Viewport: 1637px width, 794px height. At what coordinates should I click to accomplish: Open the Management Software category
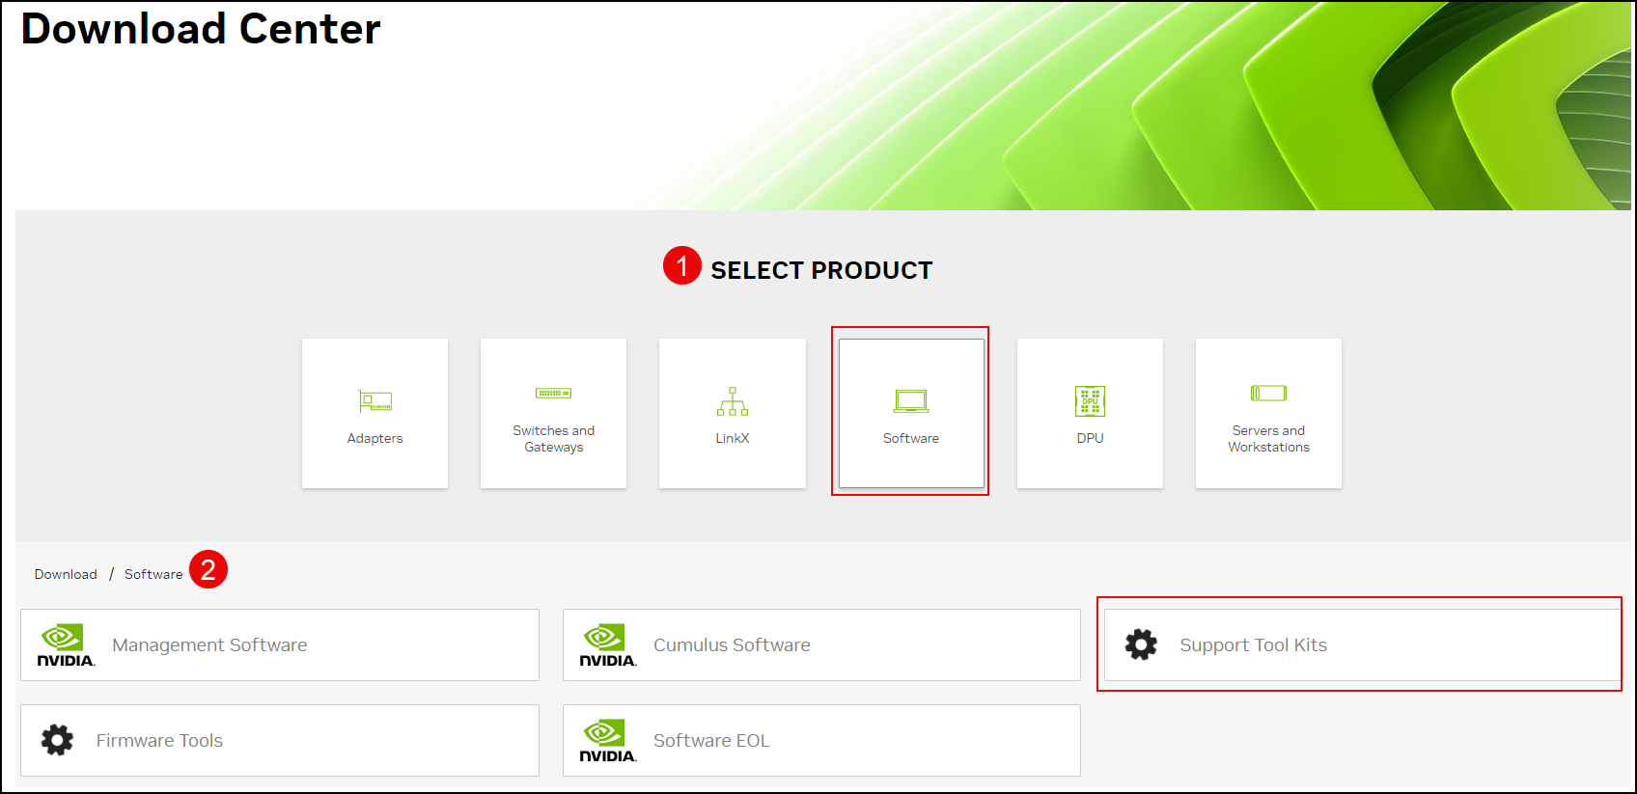[280, 644]
